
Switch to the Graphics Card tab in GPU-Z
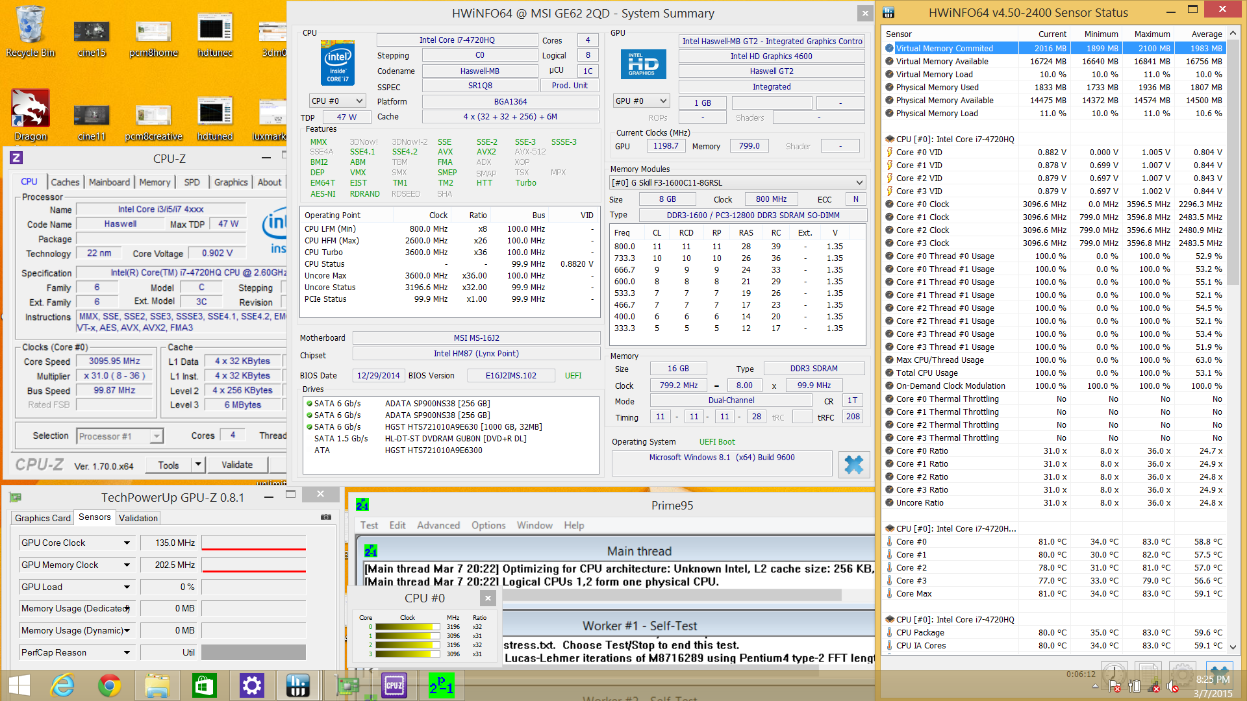point(42,518)
